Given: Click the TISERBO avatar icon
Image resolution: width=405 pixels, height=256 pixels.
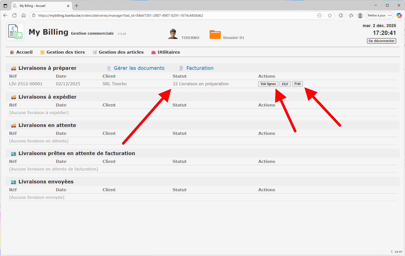Looking at the screenshot, I should tap(173, 34).
